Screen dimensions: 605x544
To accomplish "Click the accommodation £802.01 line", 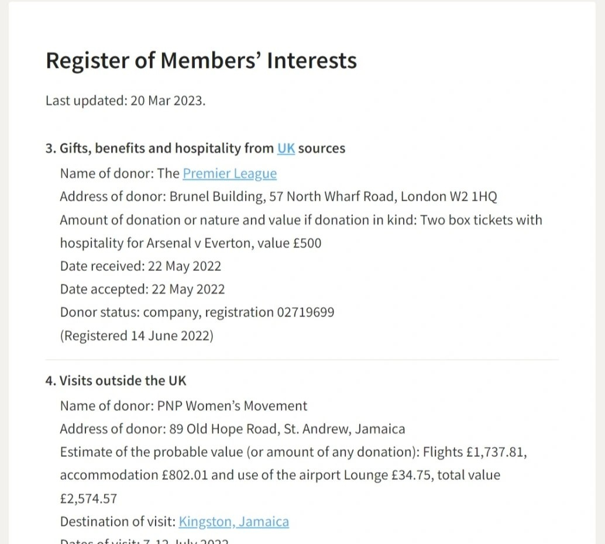I will tap(280, 475).
